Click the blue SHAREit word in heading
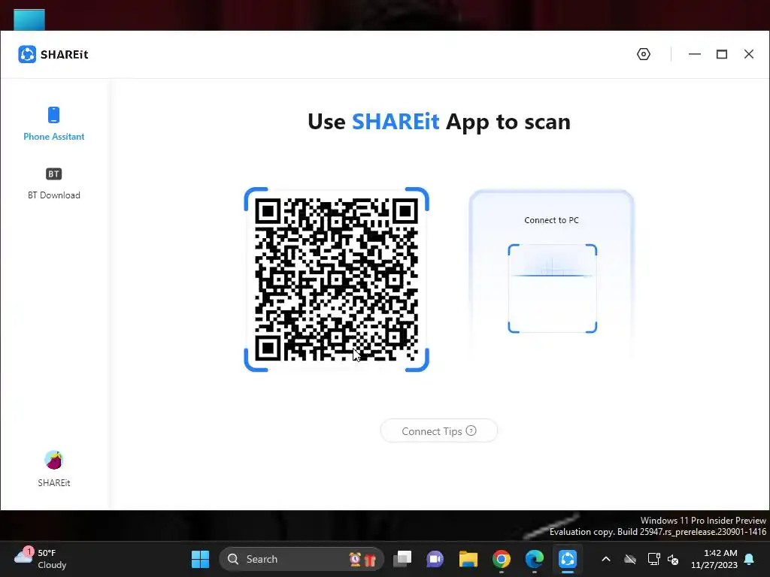The width and height of the screenshot is (770, 577). (x=396, y=121)
